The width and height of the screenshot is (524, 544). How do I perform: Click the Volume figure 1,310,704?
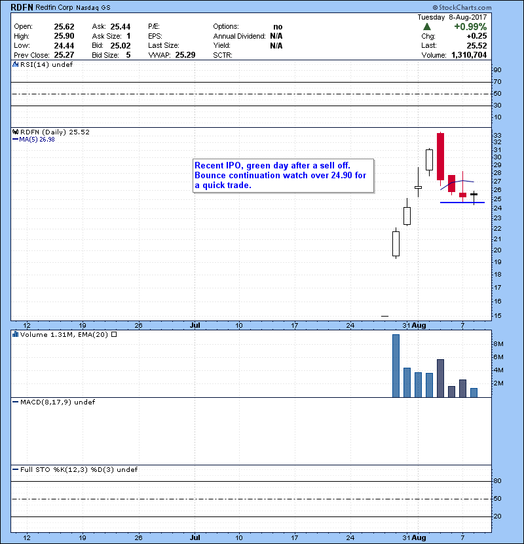point(469,55)
